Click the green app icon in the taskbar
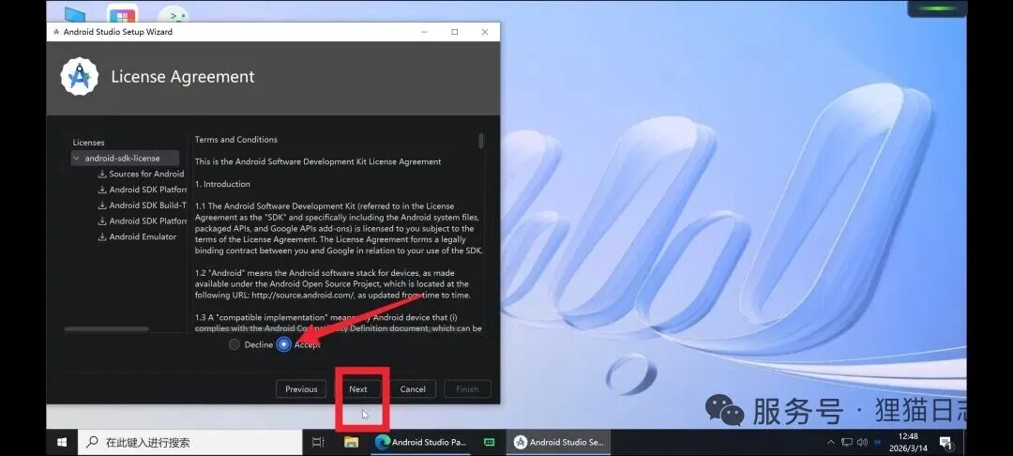Viewport: 1013px width, 456px height. tap(489, 443)
